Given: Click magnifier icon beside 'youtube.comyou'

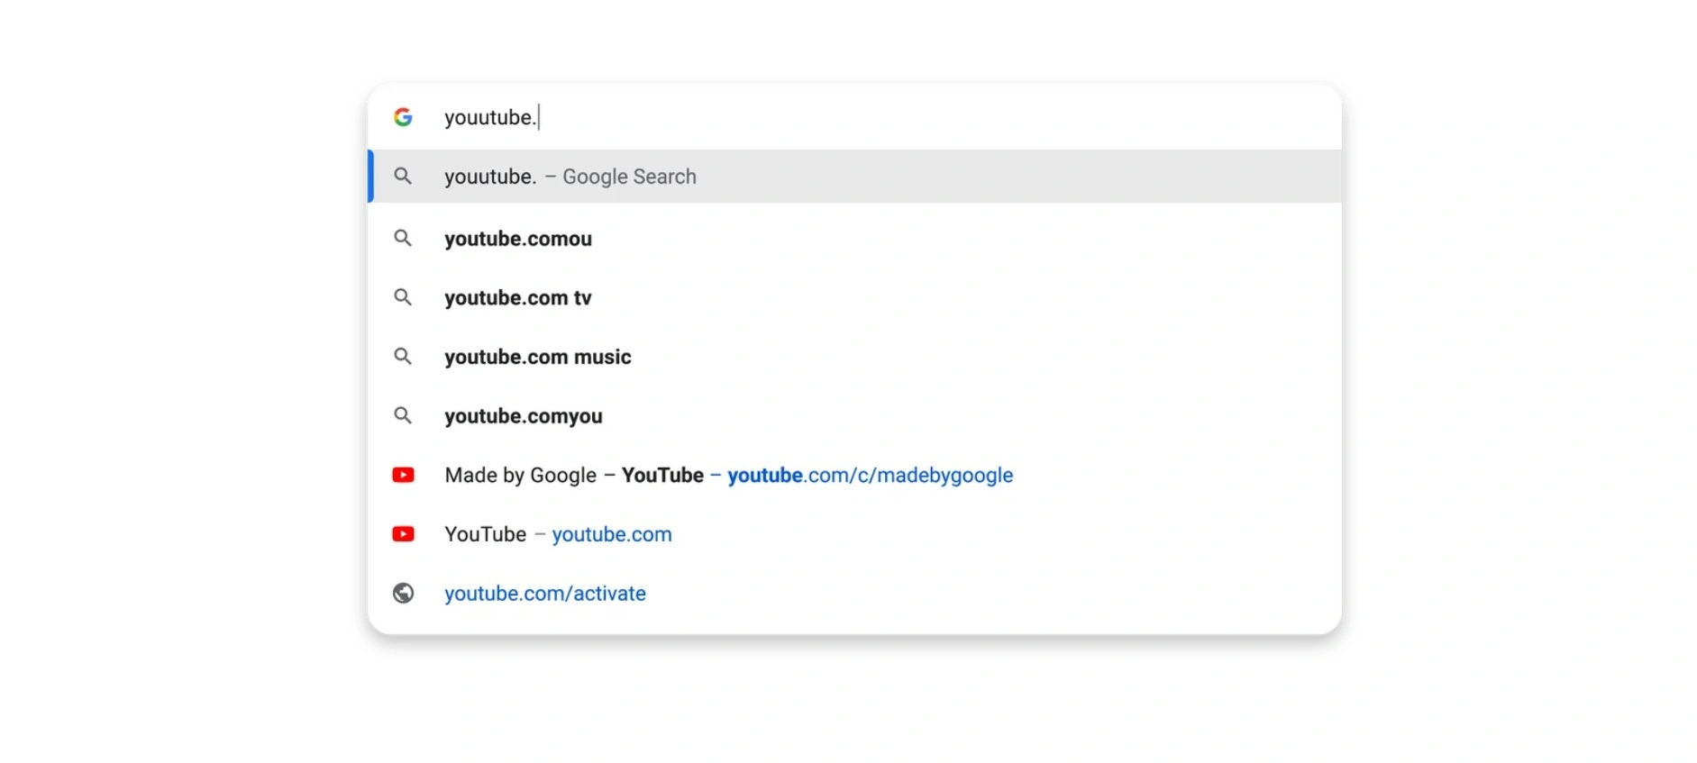Looking at the screenshot, I should click(403, 416).
